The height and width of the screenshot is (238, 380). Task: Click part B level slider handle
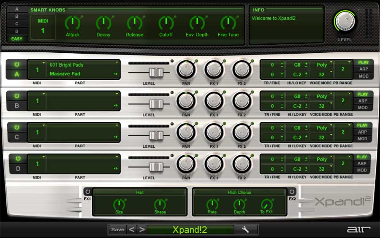[156, 104]
